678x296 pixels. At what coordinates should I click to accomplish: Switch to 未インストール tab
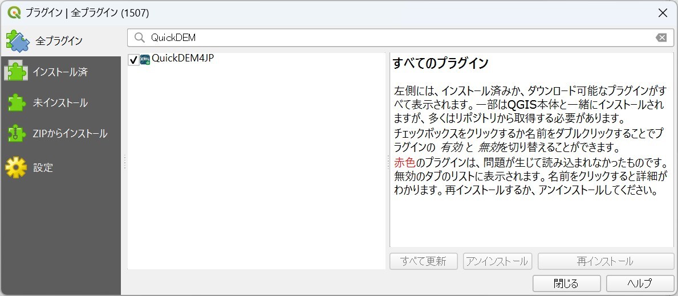[x=60, y=102]
